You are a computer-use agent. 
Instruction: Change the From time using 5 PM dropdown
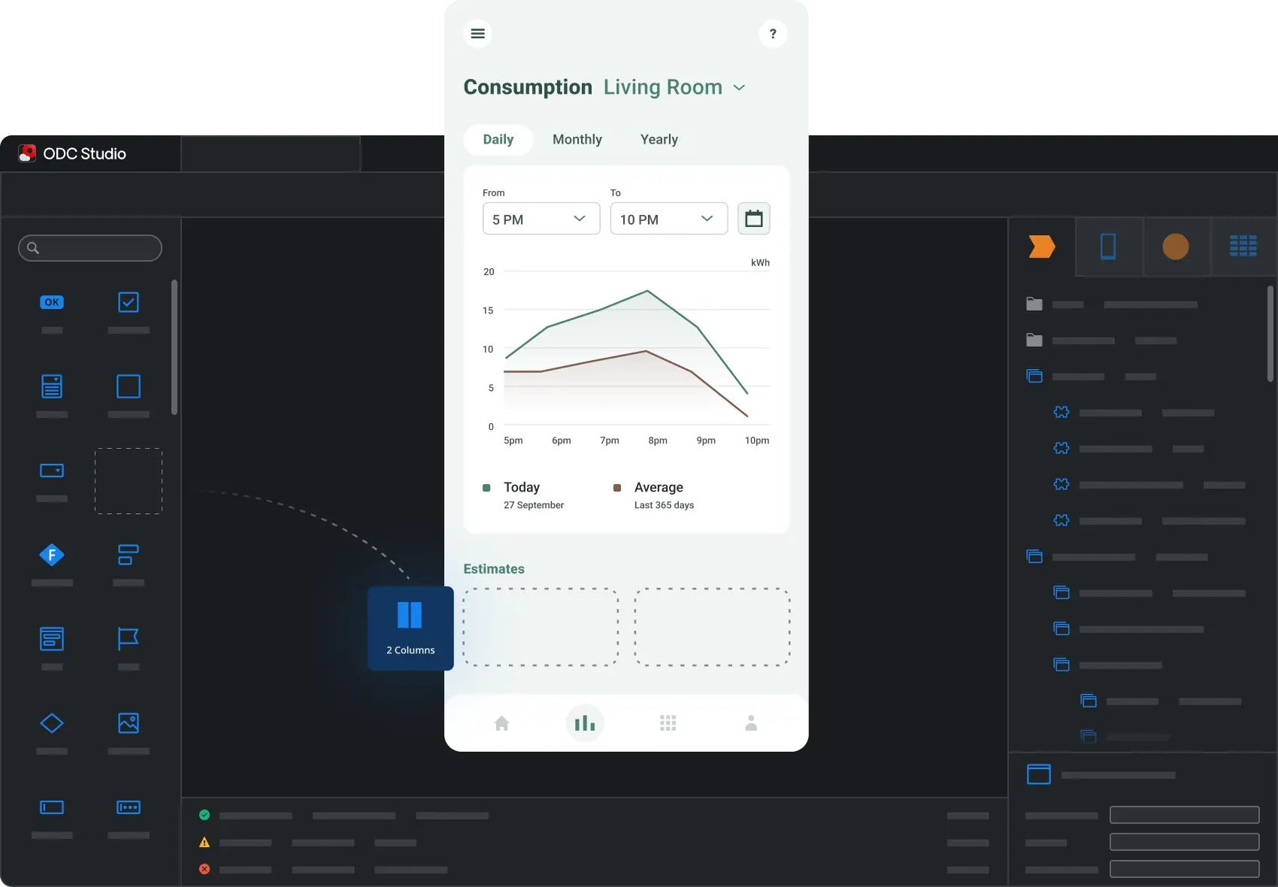pyautogui.click(x=541, y=219)
